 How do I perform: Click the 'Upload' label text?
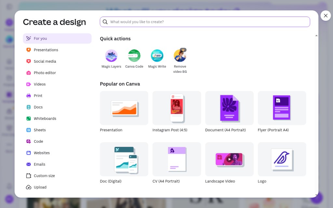(40, 187)
